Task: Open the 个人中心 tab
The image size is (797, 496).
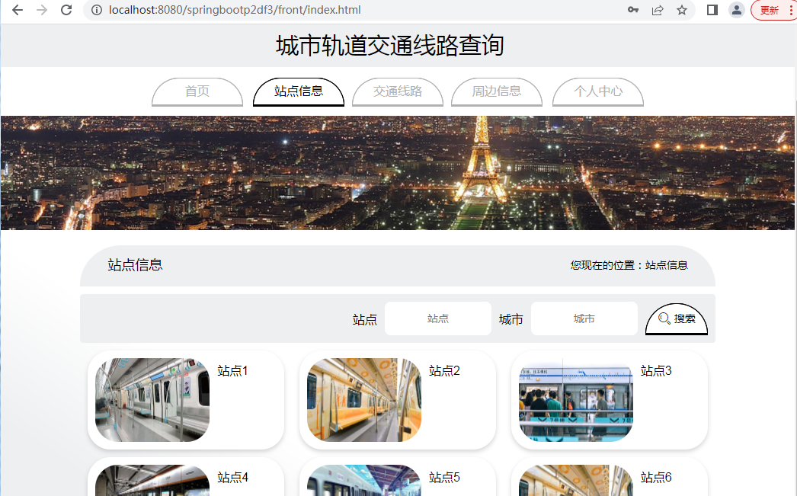Action: click(597, 91)
